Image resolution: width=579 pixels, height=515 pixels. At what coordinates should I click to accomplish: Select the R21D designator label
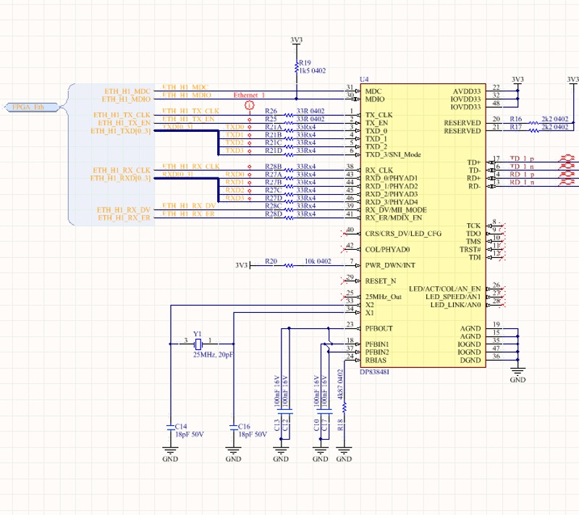[x=274, y=151]
